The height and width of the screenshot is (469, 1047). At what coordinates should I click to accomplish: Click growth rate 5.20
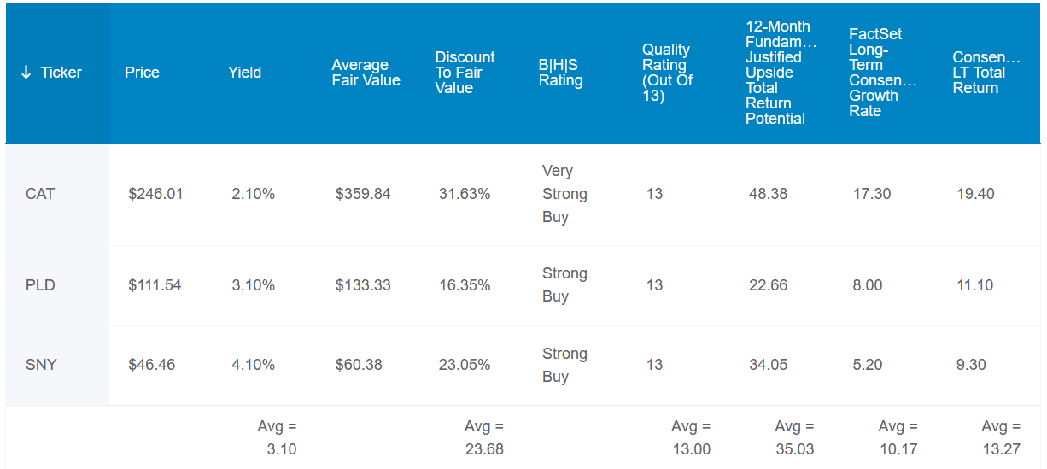tap(868, 365)
